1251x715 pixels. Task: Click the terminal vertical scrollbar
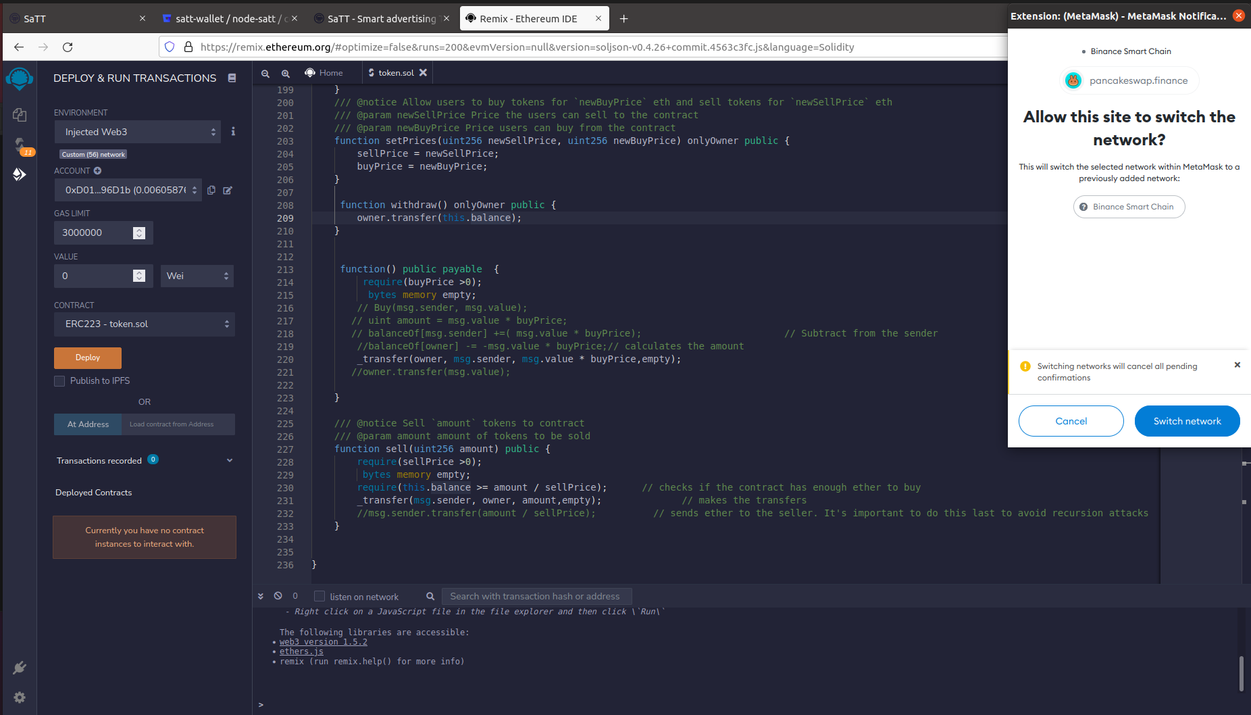point(1242,673)
